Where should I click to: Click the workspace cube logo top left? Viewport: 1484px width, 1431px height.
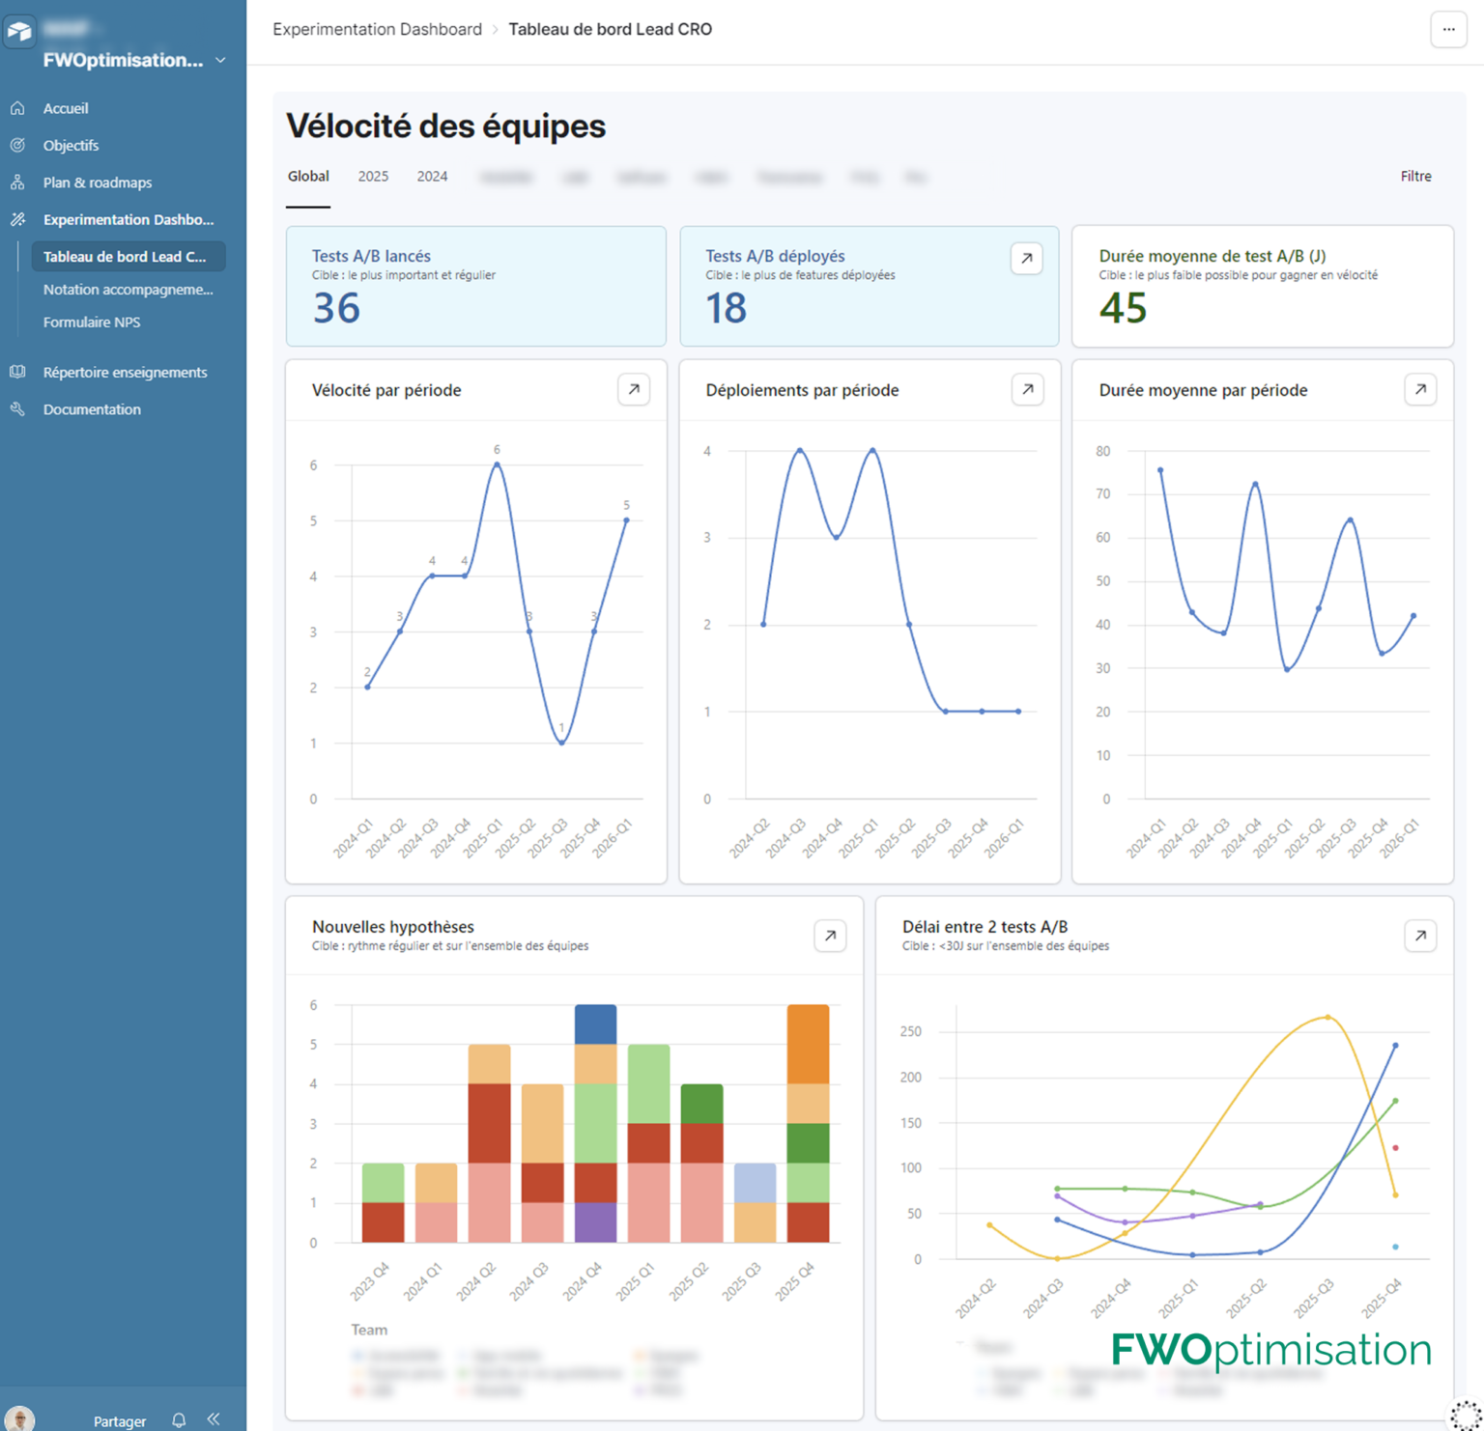(x=19, y=30)
